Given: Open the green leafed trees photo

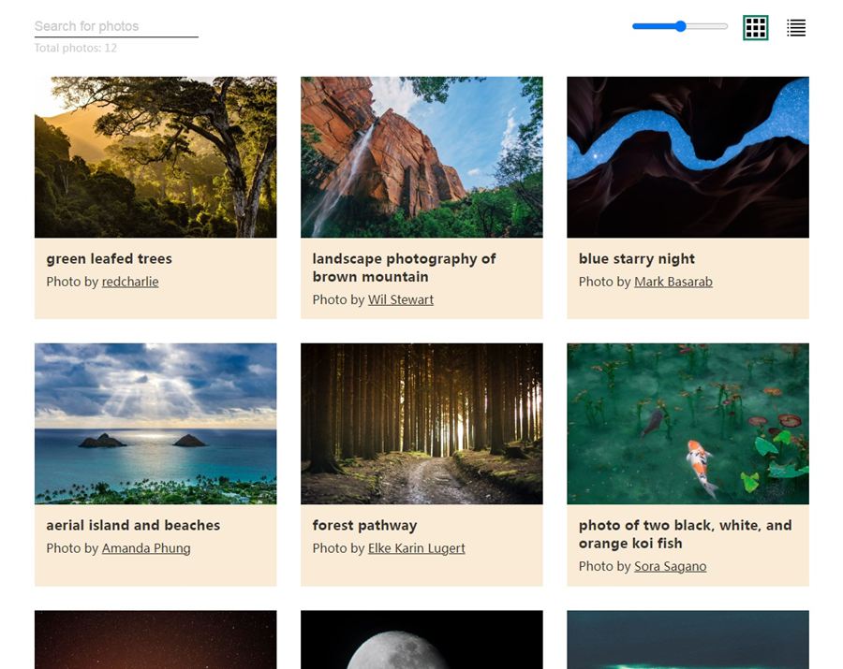Looking at the screenshot, I should tap(155, 157).
